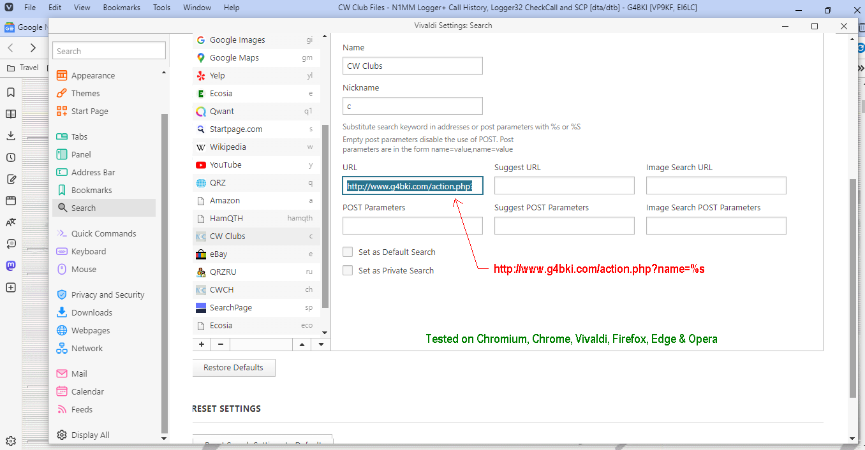Open the Reading List panel icon
865x450 pixels.
pos(10,114)
